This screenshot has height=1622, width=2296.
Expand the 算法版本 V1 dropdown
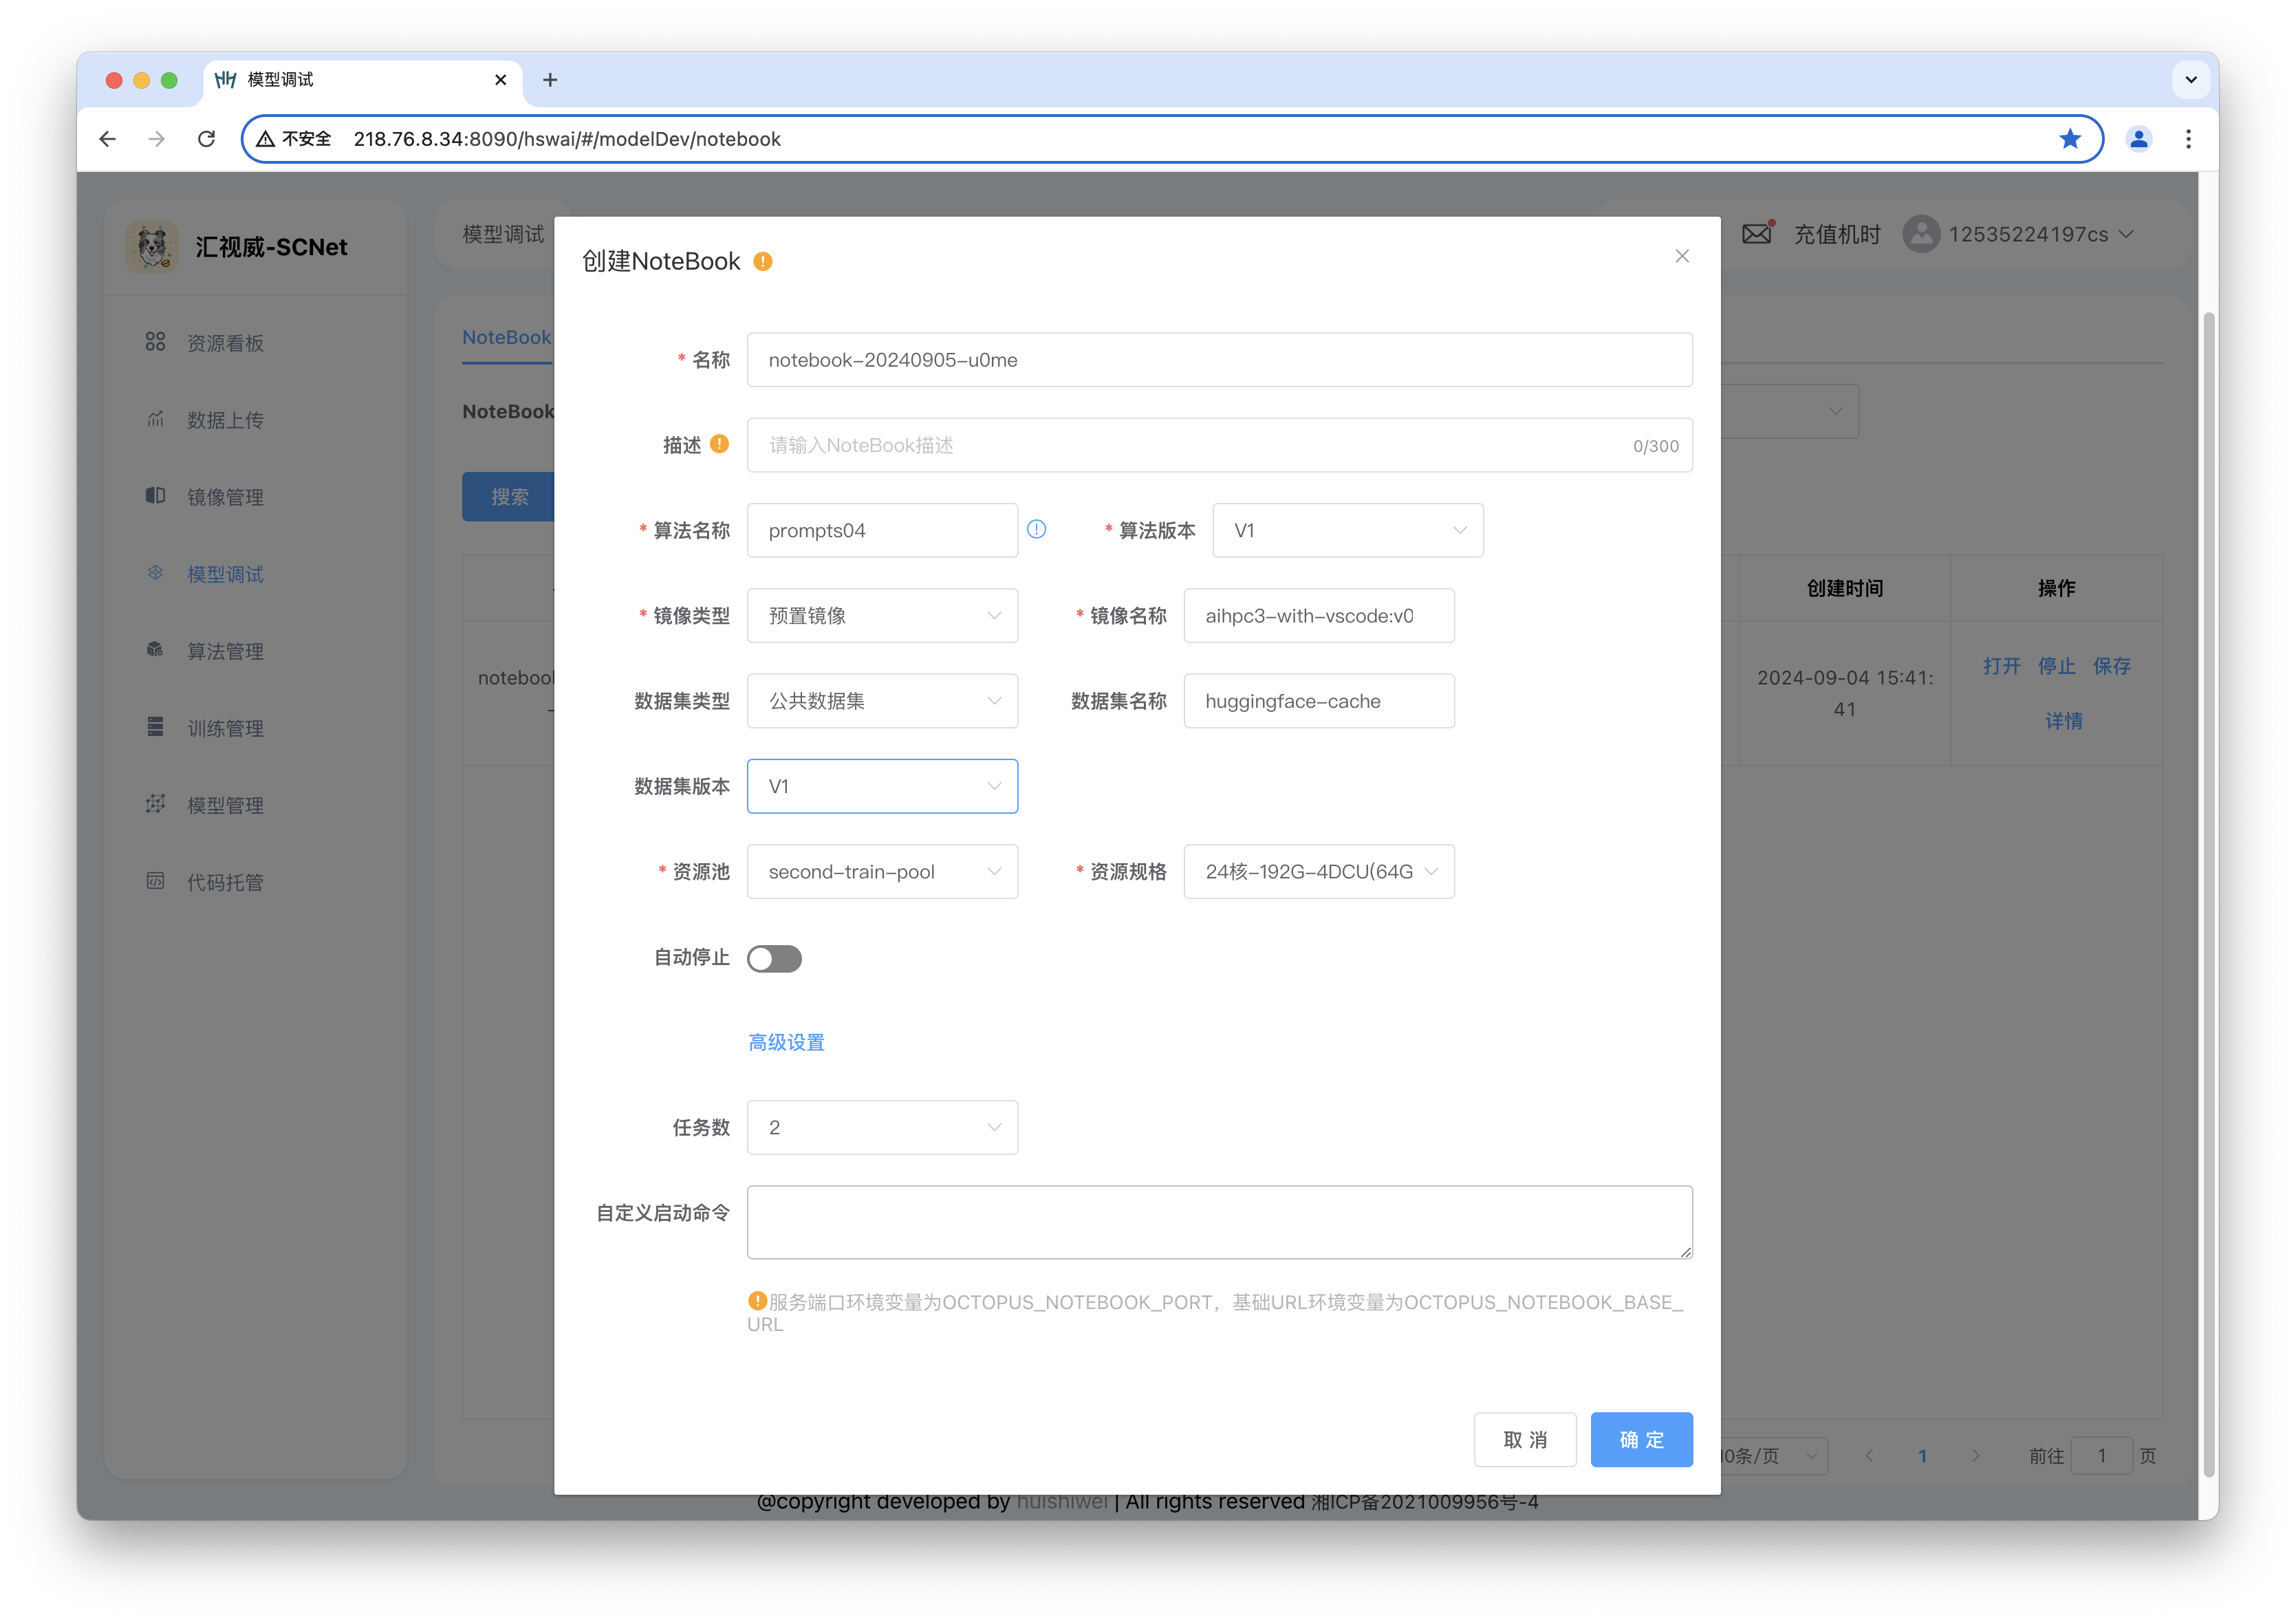(x=1347, y=530)
